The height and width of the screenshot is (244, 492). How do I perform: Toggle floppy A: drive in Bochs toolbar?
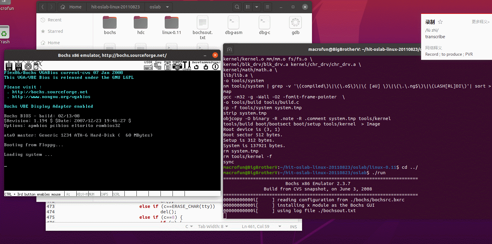(9, 66)
